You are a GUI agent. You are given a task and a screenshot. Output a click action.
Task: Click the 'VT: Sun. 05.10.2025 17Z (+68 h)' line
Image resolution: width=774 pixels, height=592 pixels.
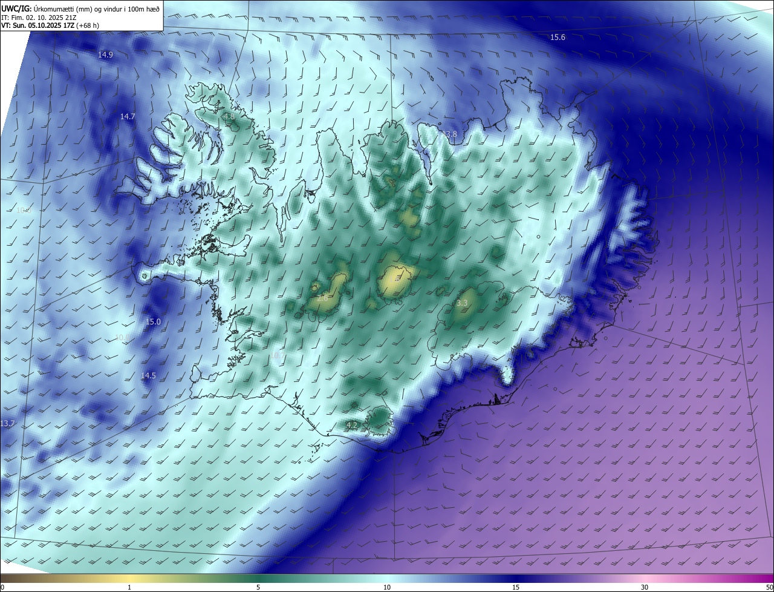[x=50, y=25]
